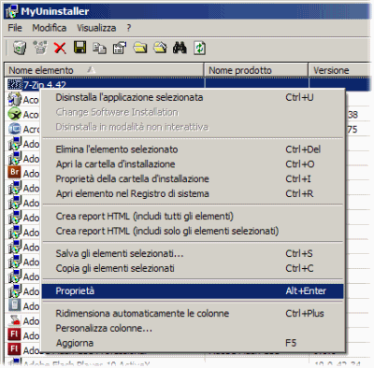Click the Uninstall selected software toolbar icon
374x368 pixels.
(20, 48)
